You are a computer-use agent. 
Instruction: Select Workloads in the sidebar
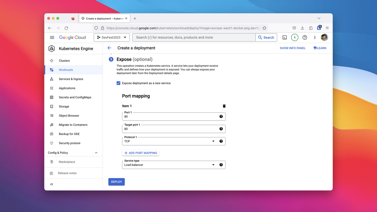(73, 70)
